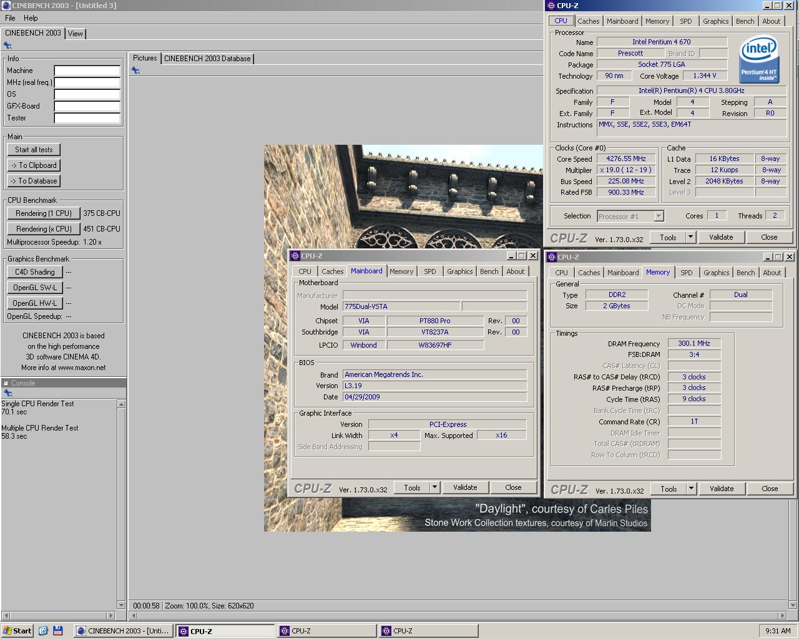Click the MHz (real freq.) input field
The width and height of the screenshot is (799, 639).
click(x=87, y=82)
